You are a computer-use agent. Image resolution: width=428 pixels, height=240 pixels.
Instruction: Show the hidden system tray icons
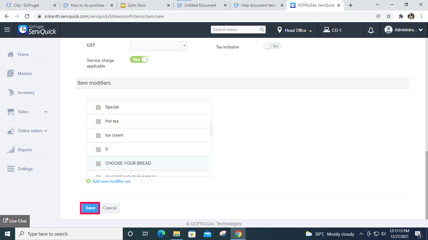click(361, 234)
